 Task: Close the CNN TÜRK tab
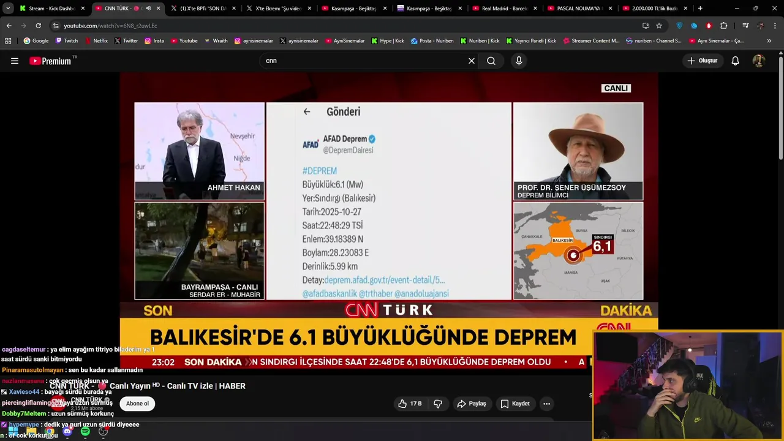click(159, 9)
